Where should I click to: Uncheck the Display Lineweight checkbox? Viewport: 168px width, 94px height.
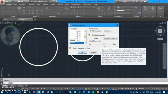[93, 35]
